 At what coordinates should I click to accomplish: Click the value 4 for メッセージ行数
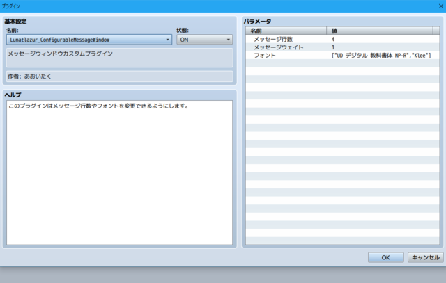click(333, 39)
